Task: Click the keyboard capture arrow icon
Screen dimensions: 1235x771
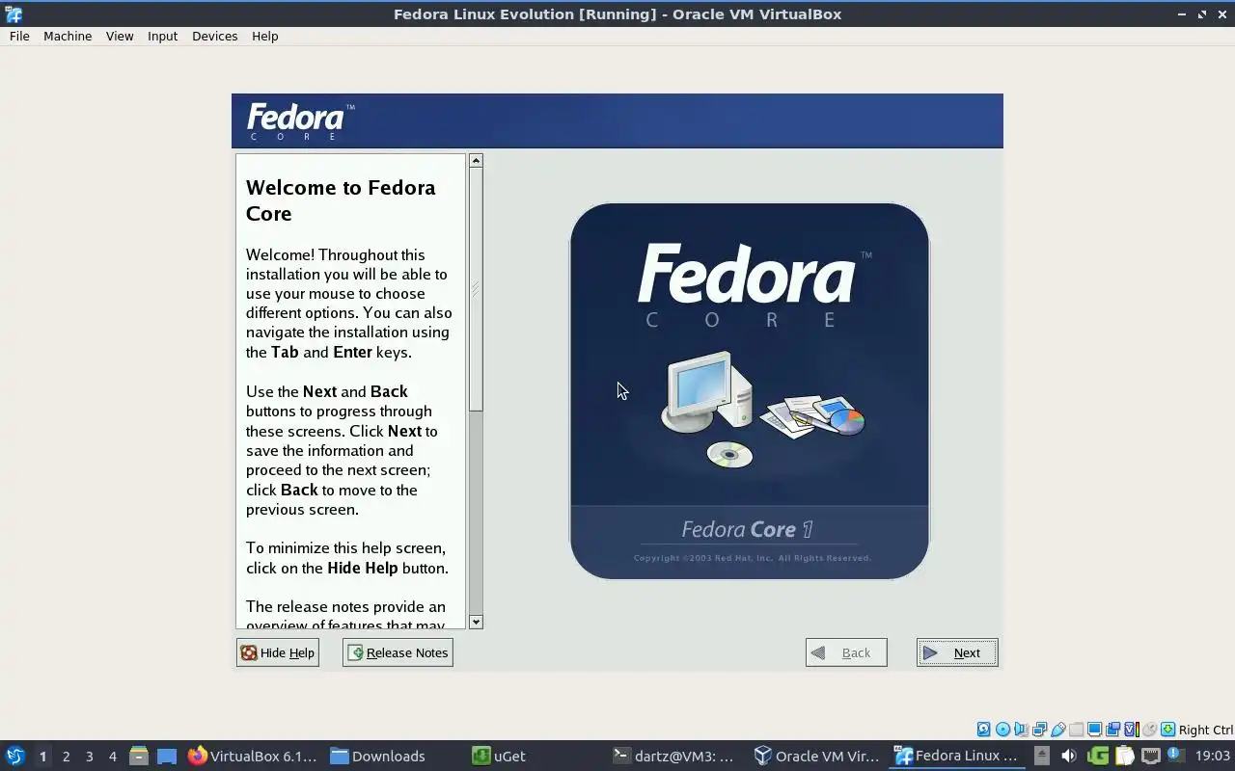Action: (x=1167, y=730)
